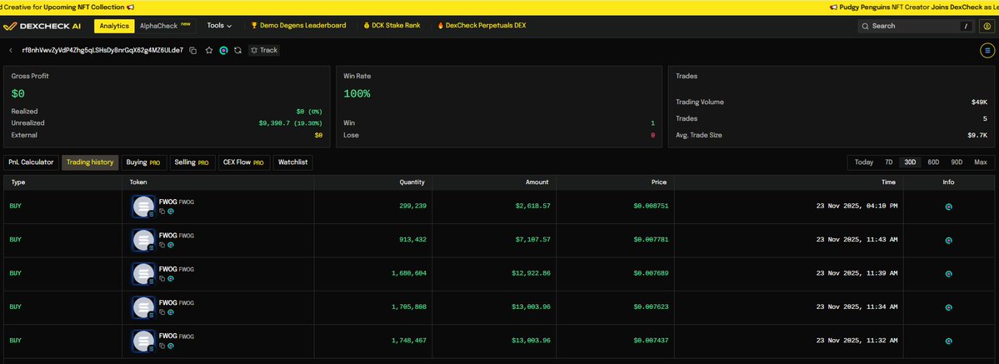Open FWOG explorer icon in 04:10 PM row
This screenshot has width=999, height=364.
171,211
